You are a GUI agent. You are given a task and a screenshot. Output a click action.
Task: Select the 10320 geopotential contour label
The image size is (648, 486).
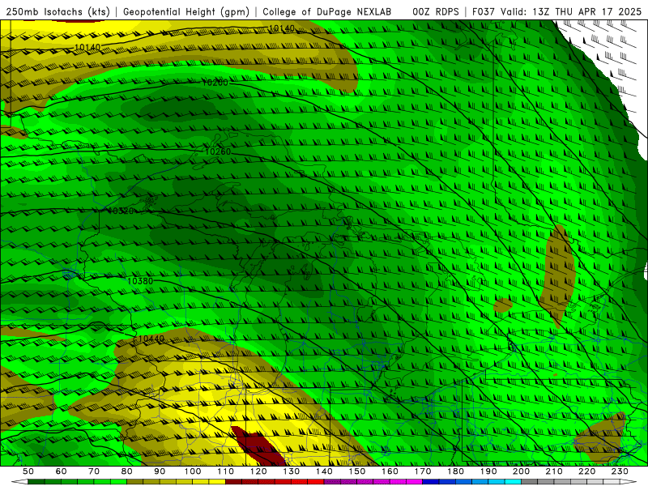pyautogui.click(x=121, y=211)
